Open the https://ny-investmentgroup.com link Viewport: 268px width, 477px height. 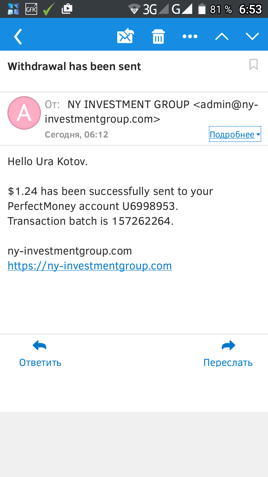(90, 266)
